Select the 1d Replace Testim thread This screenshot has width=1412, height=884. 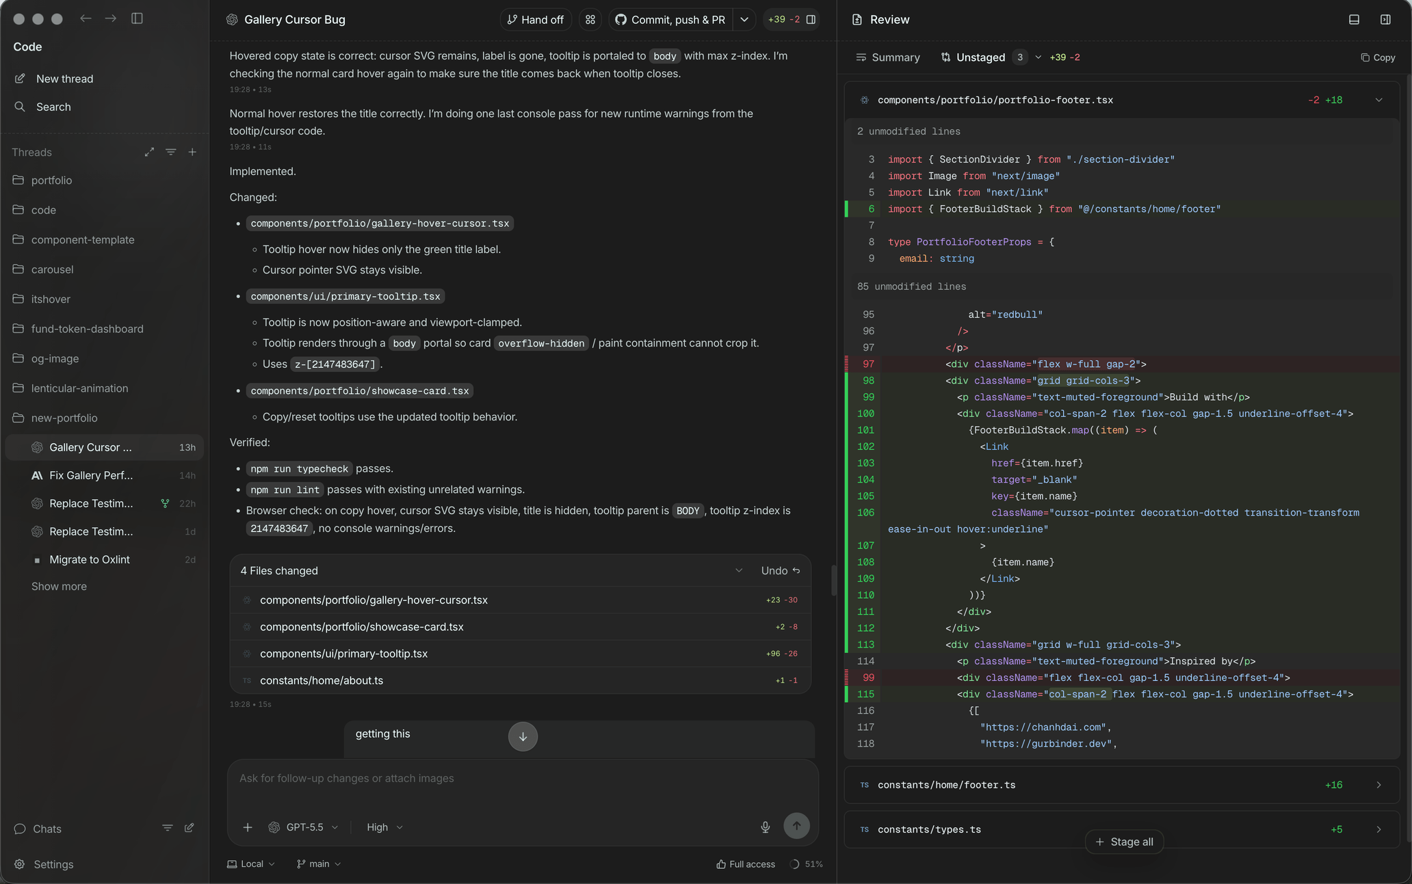pos(105,531)
